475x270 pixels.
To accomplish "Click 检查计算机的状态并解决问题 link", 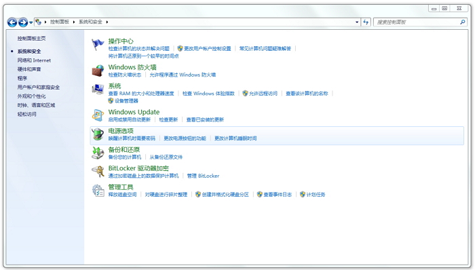I will (x=138, y=48).
